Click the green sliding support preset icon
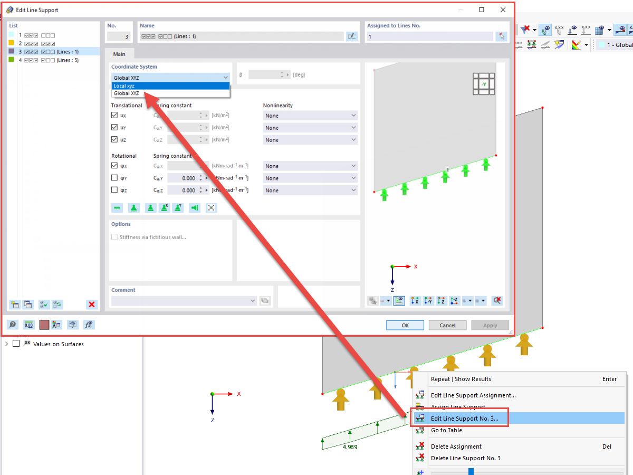 (195, 208)
